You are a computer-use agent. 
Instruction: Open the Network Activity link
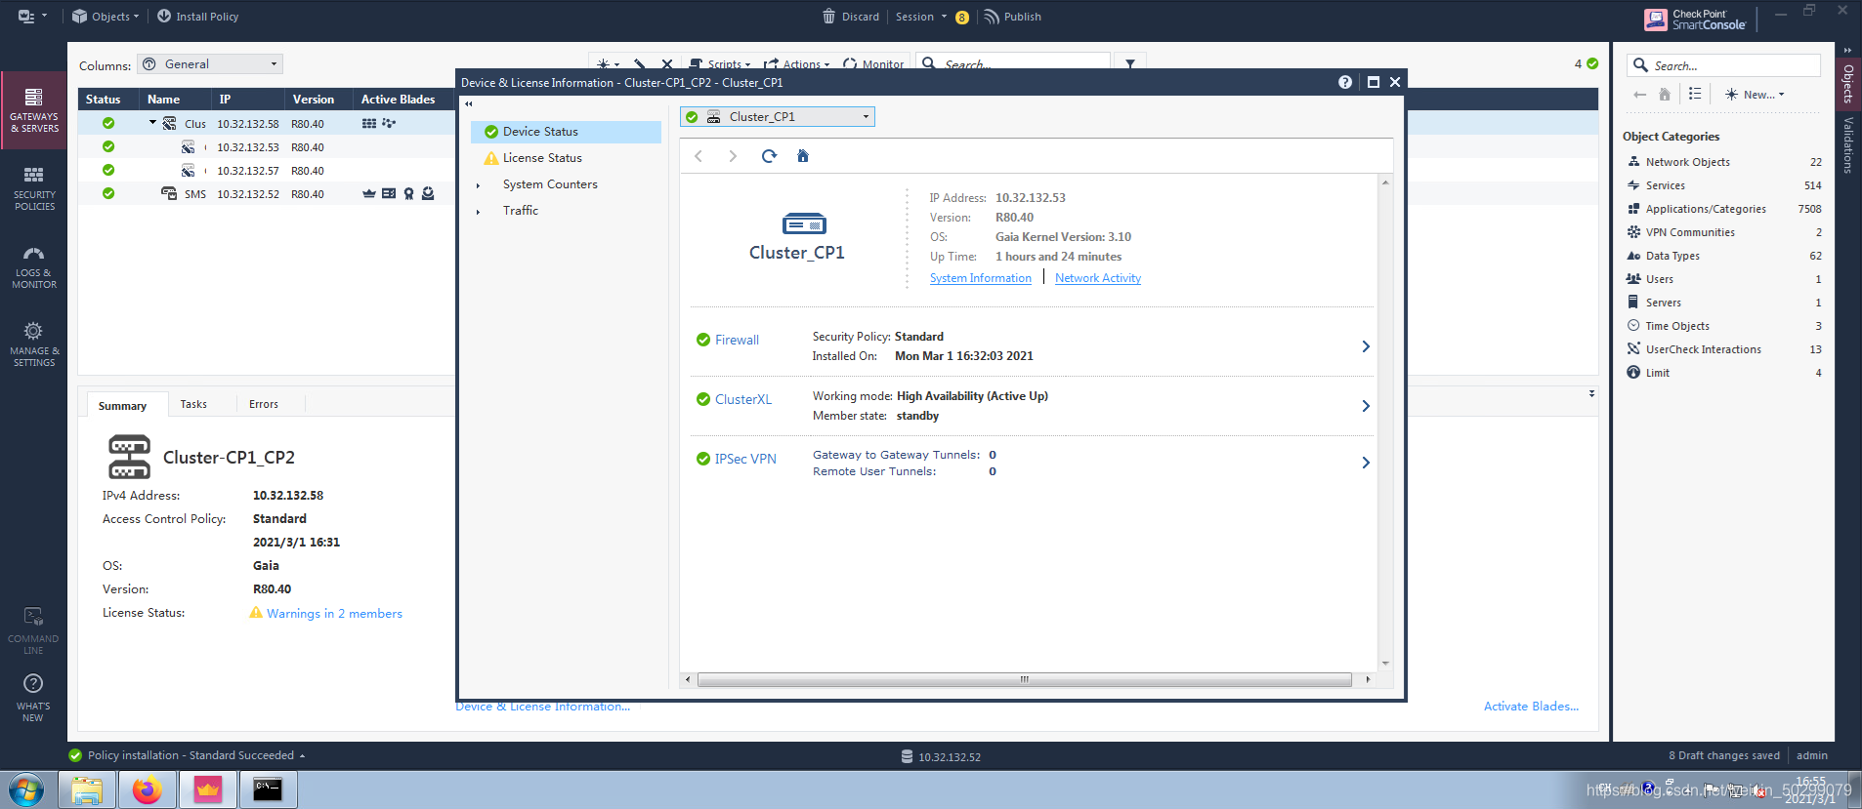pyautogui.click(x=1097, y=278)
